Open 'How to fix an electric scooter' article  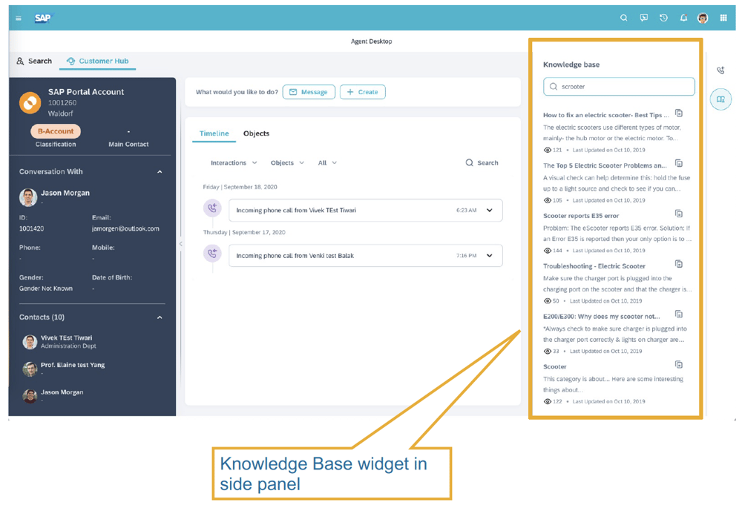click(x=605, y=115)
